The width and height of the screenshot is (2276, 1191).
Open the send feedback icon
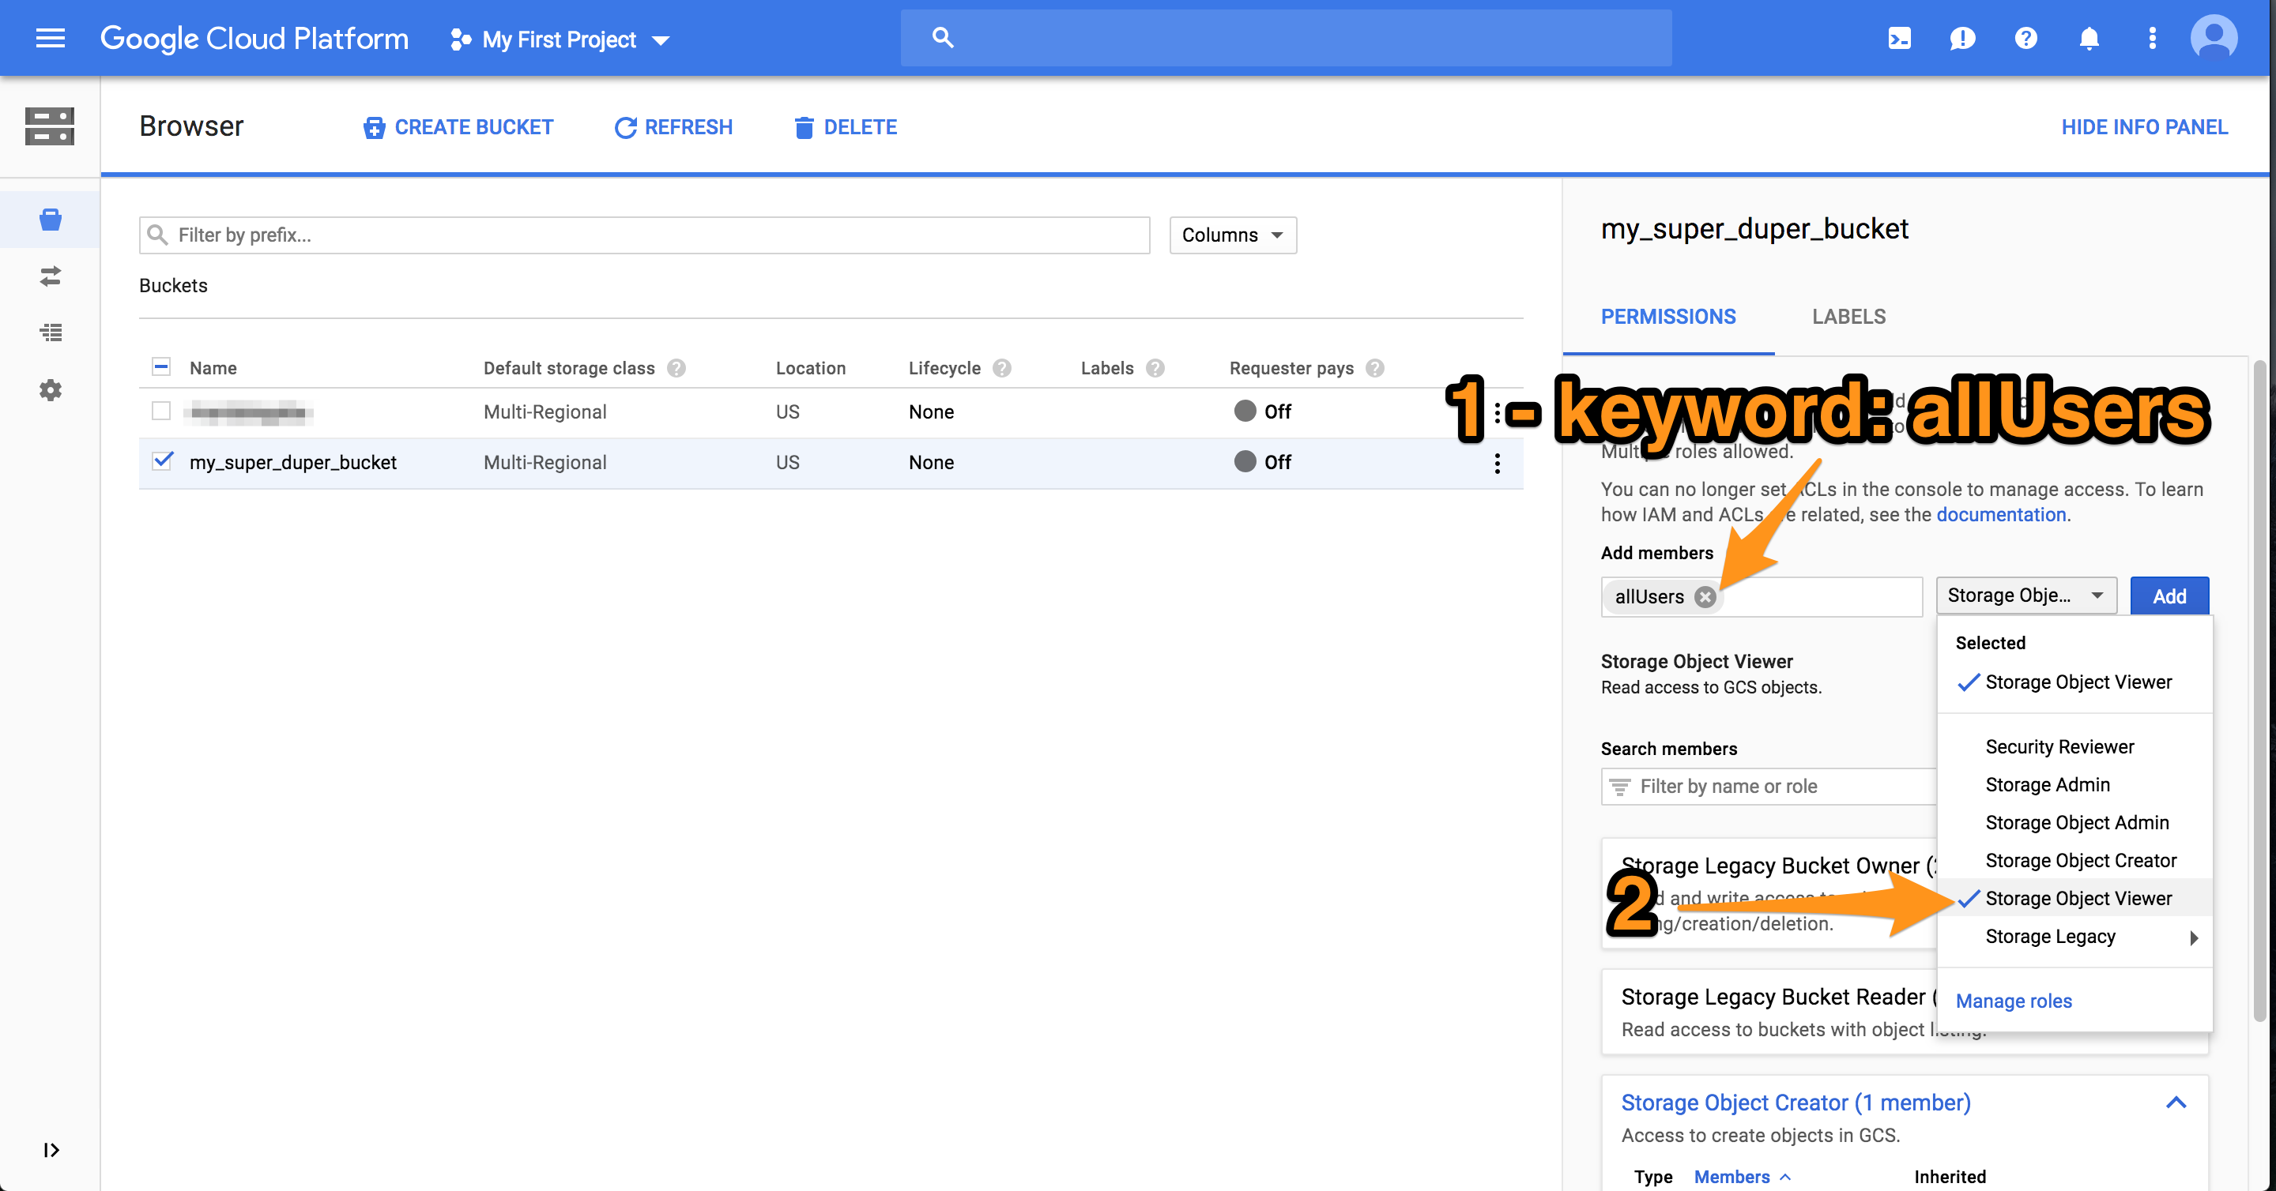(1962, 38)
